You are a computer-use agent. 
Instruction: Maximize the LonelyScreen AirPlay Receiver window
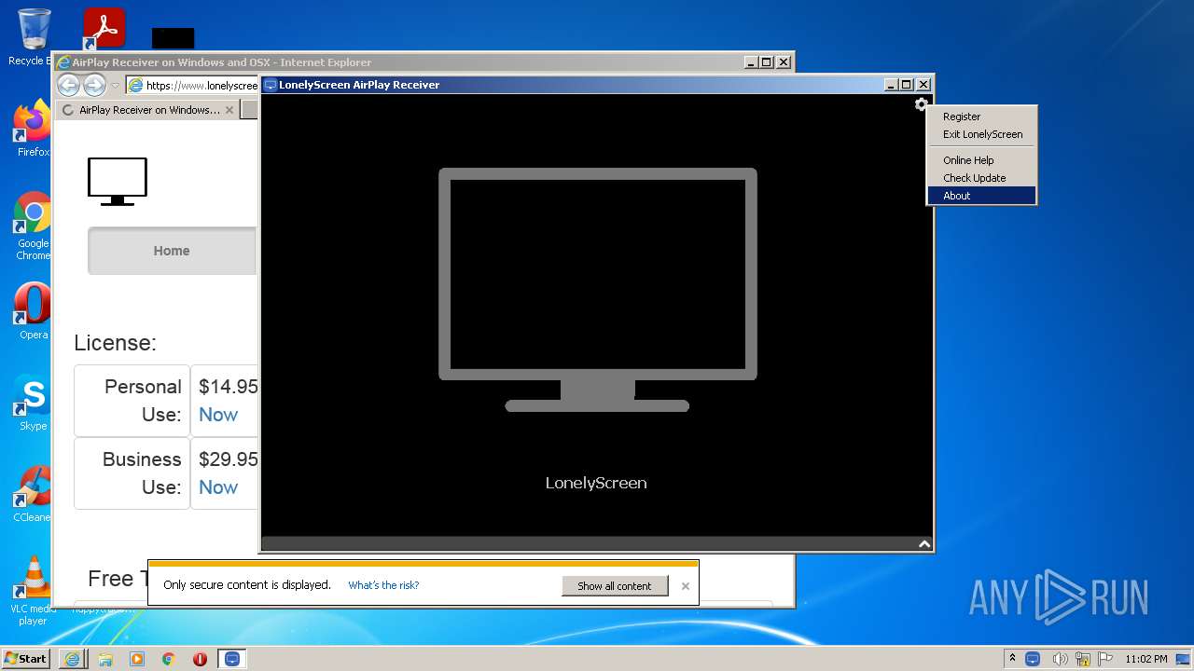[x=907, y=85]
